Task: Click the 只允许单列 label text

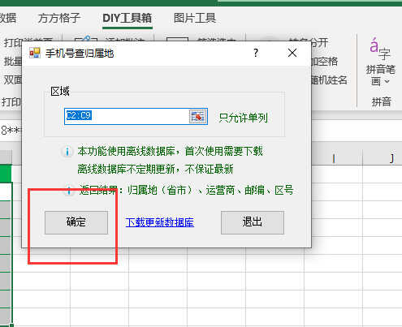Action: point(243,118)
